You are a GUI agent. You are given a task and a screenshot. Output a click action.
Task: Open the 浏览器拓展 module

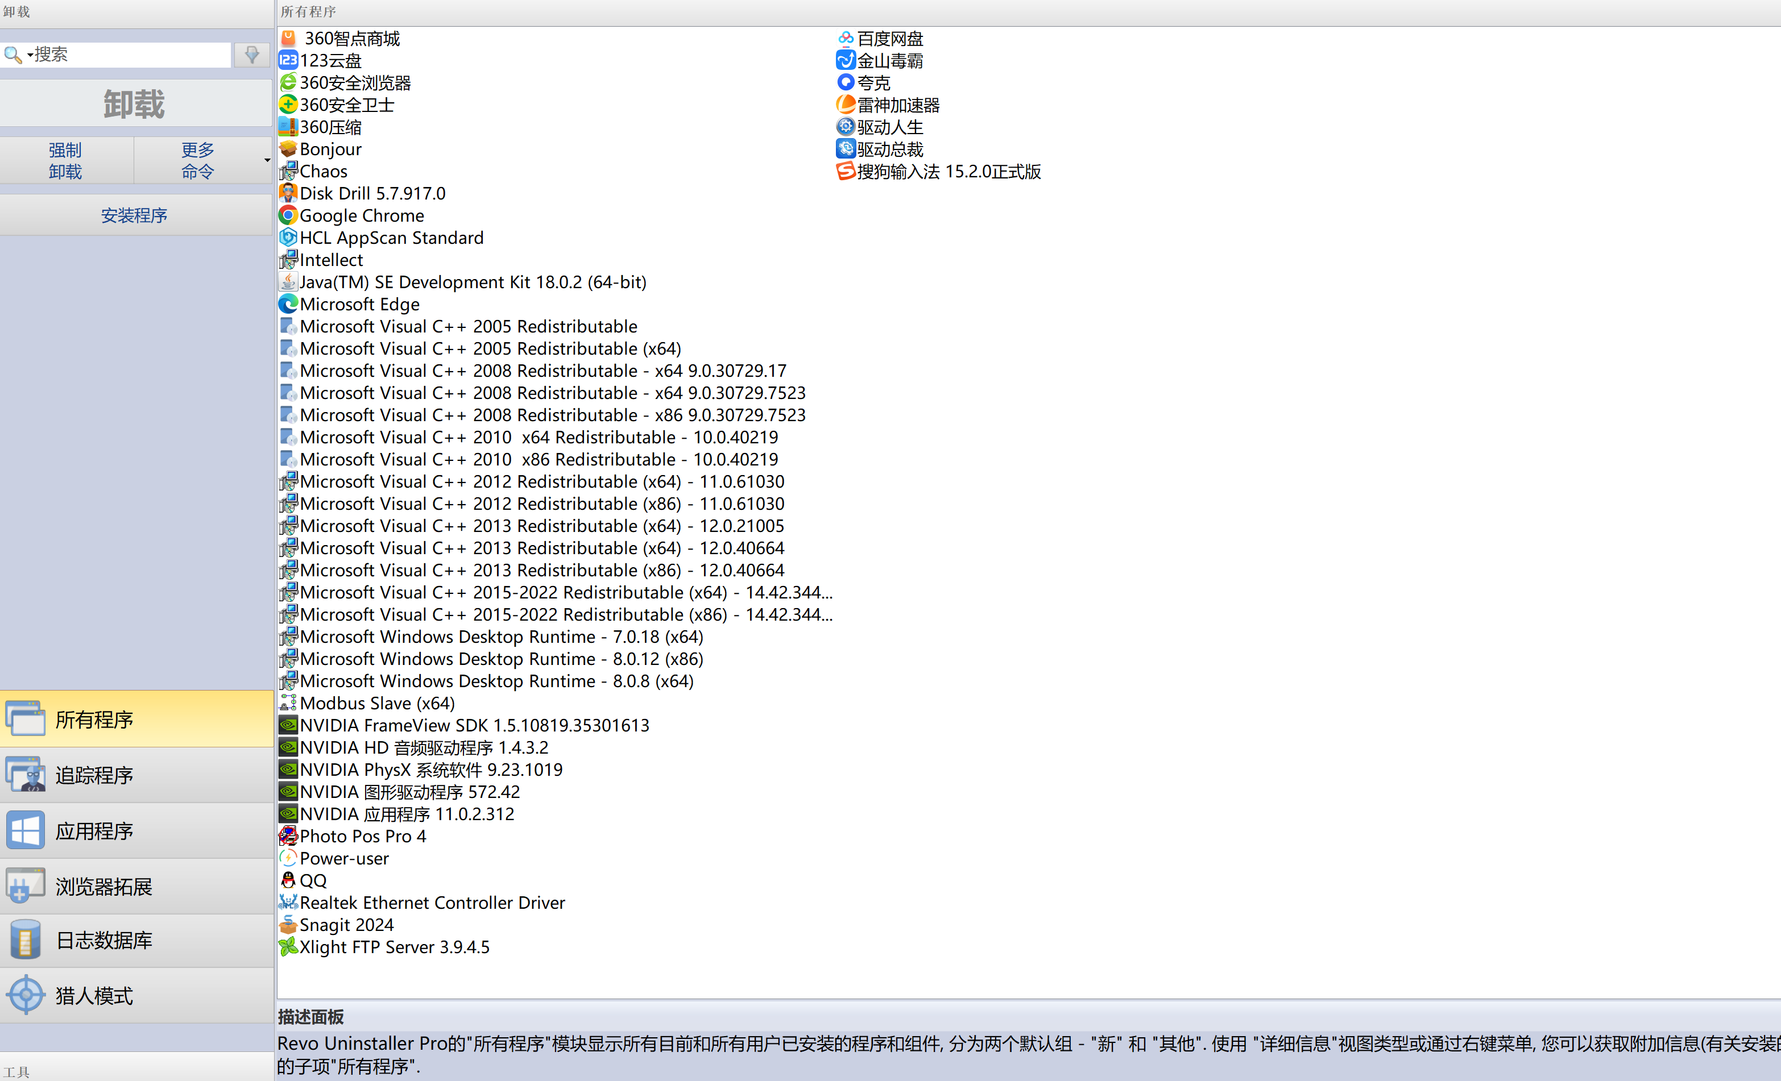[x=136, y=886]
